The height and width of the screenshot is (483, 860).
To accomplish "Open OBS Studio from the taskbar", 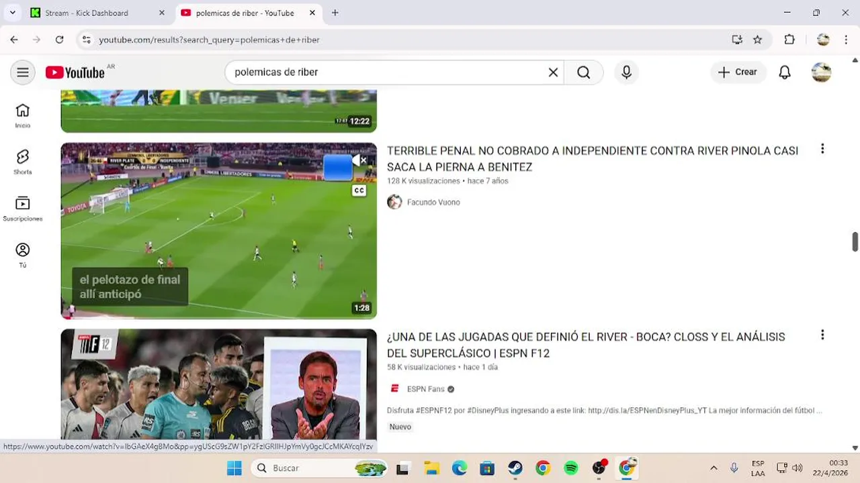I will click(x=599, y=468).
